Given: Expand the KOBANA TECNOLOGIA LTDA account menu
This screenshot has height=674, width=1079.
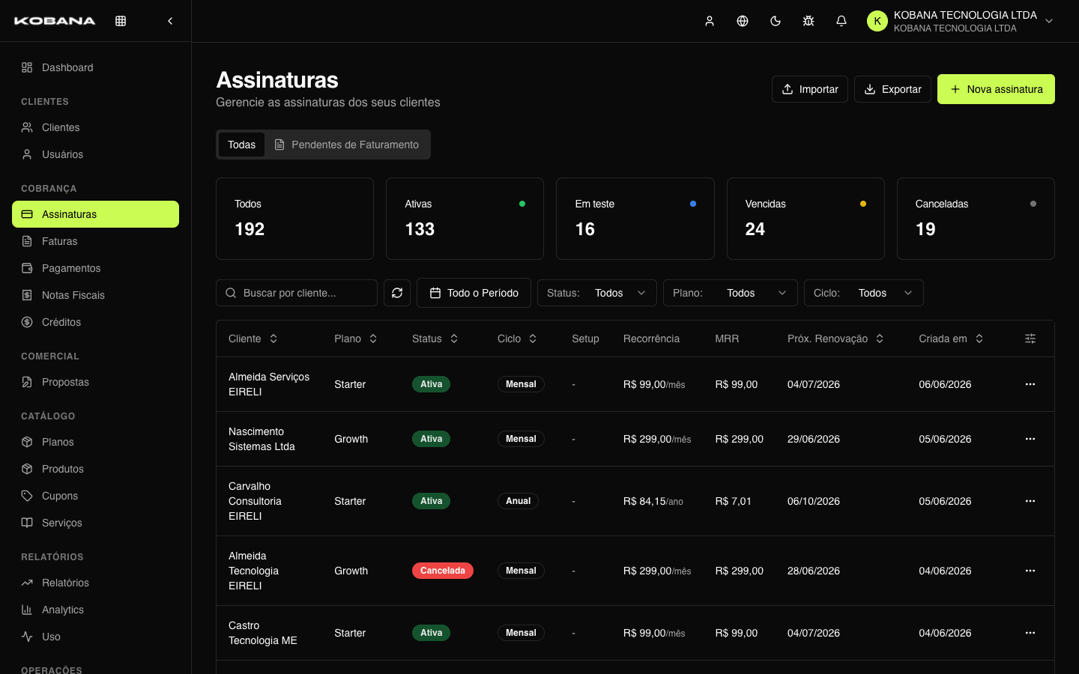Looking at the screenshot, I should [x=961, y=21].
